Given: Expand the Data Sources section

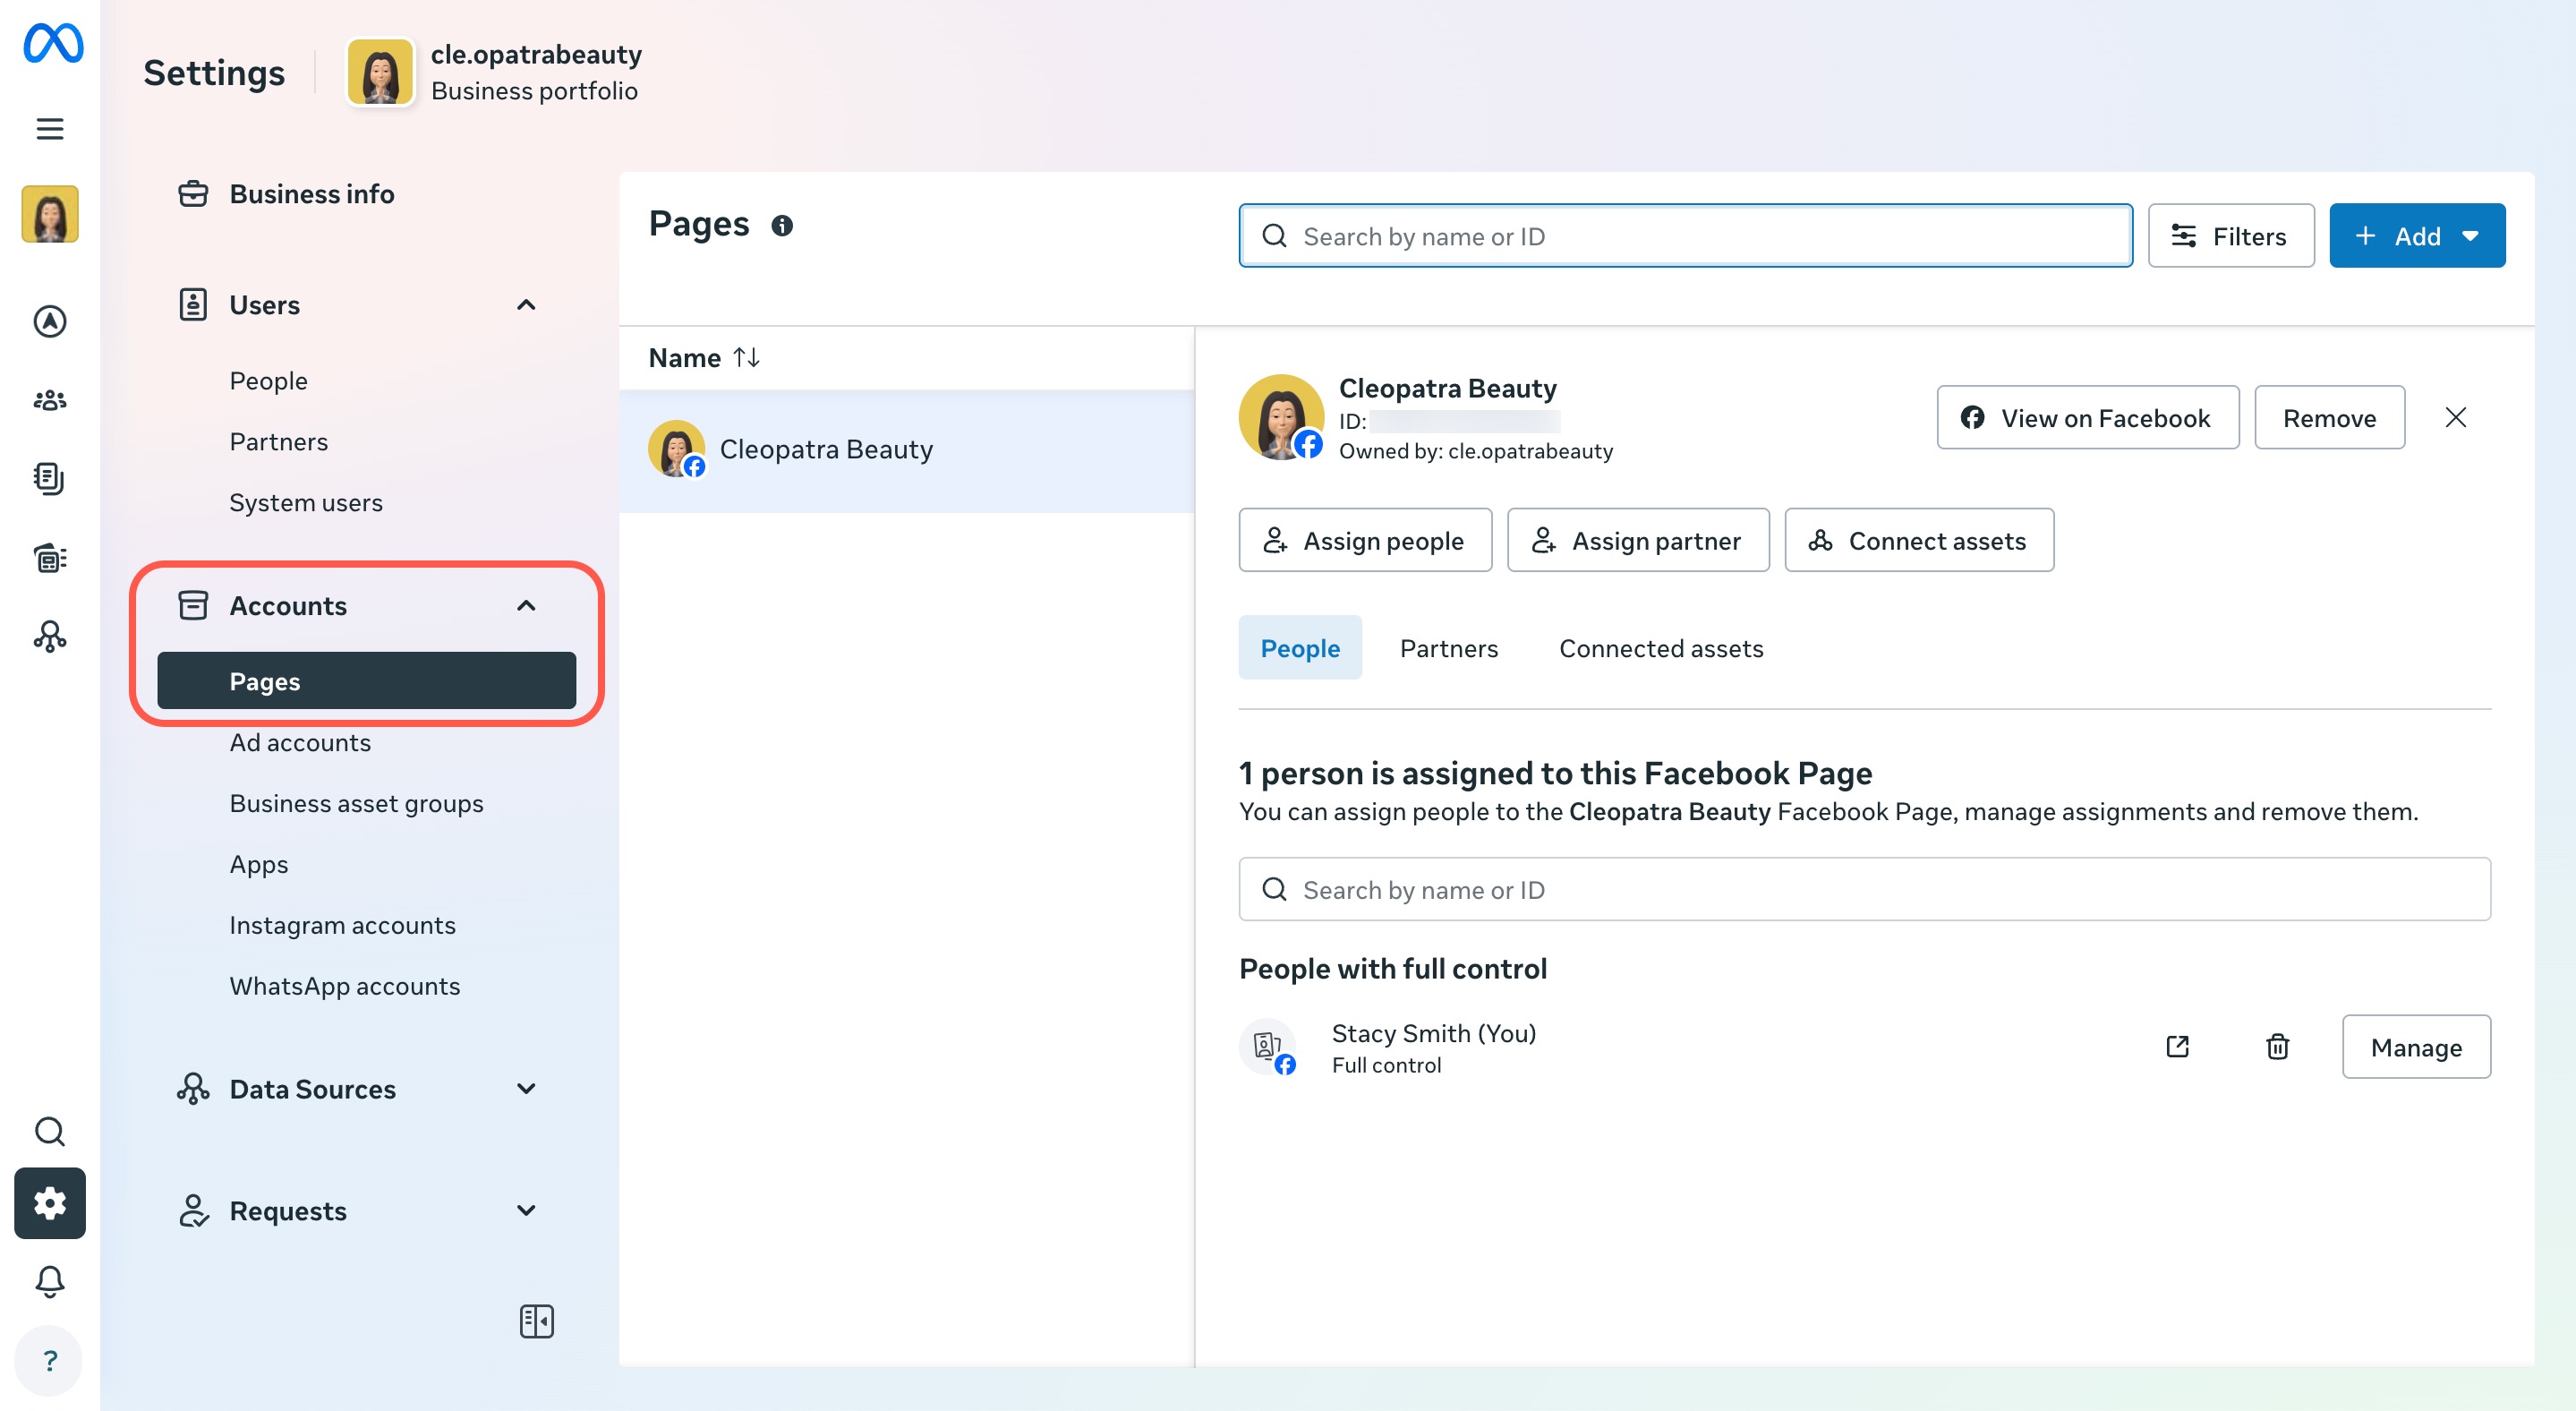Looking at the screenshot, I should pos(526,1088).
